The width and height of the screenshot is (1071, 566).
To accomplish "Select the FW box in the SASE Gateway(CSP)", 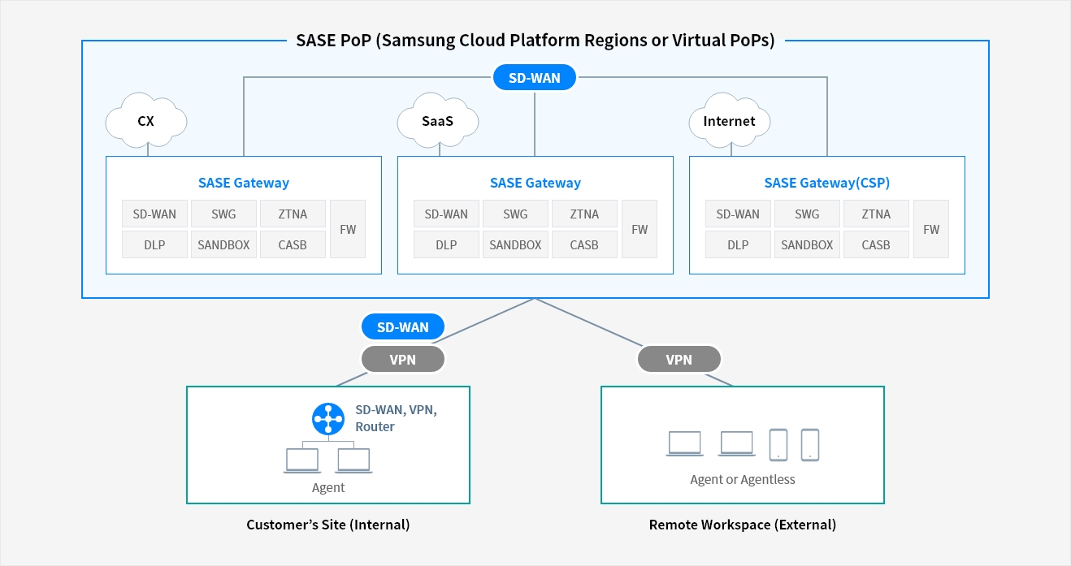I will coord(931,229).
